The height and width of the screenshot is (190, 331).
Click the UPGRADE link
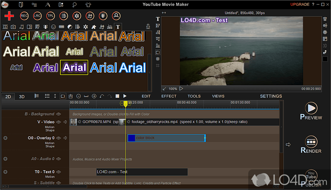[299, 4]
